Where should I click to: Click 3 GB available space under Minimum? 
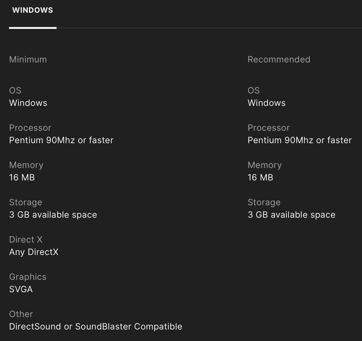click(53, 215)
